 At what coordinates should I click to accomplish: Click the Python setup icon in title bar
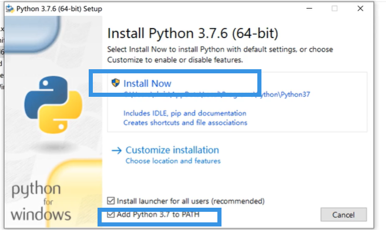pos(10,9)
